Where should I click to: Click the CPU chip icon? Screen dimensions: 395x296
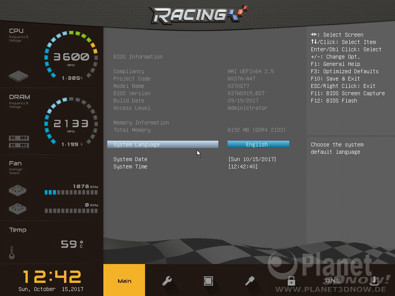tap(19, 76)
